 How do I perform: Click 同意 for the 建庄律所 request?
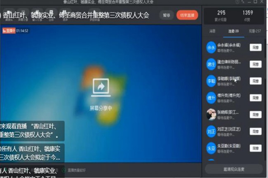(256, 64)
